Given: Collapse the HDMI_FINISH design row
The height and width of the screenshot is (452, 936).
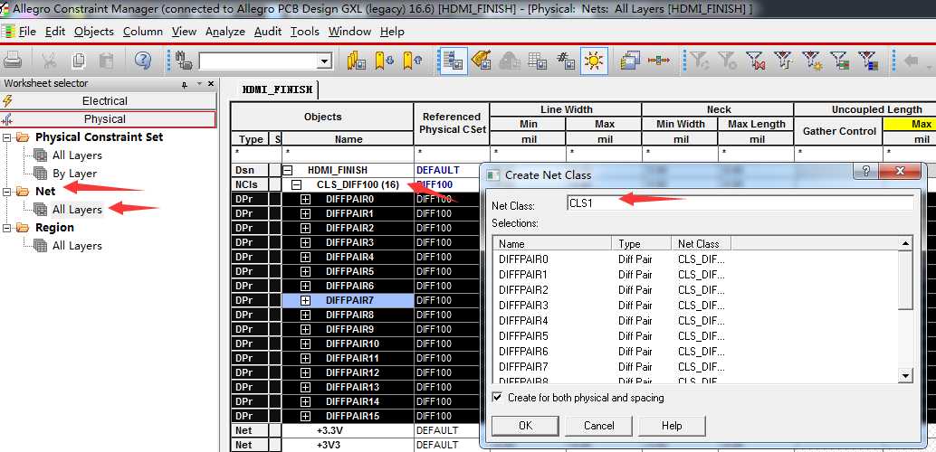Looking at the screenshot, I should (x=287, y=171).
